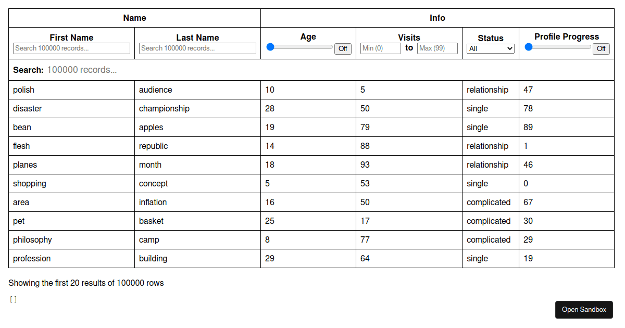Toggle the Profile Progress Off button
This screenshot has height=328, width=625.
(x=601, y=48)
